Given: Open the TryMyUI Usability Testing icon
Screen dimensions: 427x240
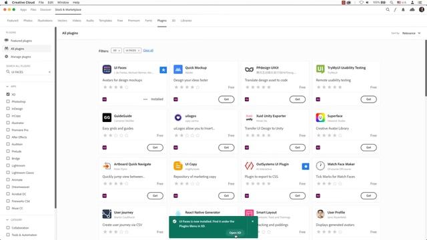Looking at the screenshot, I should point(320,69).
